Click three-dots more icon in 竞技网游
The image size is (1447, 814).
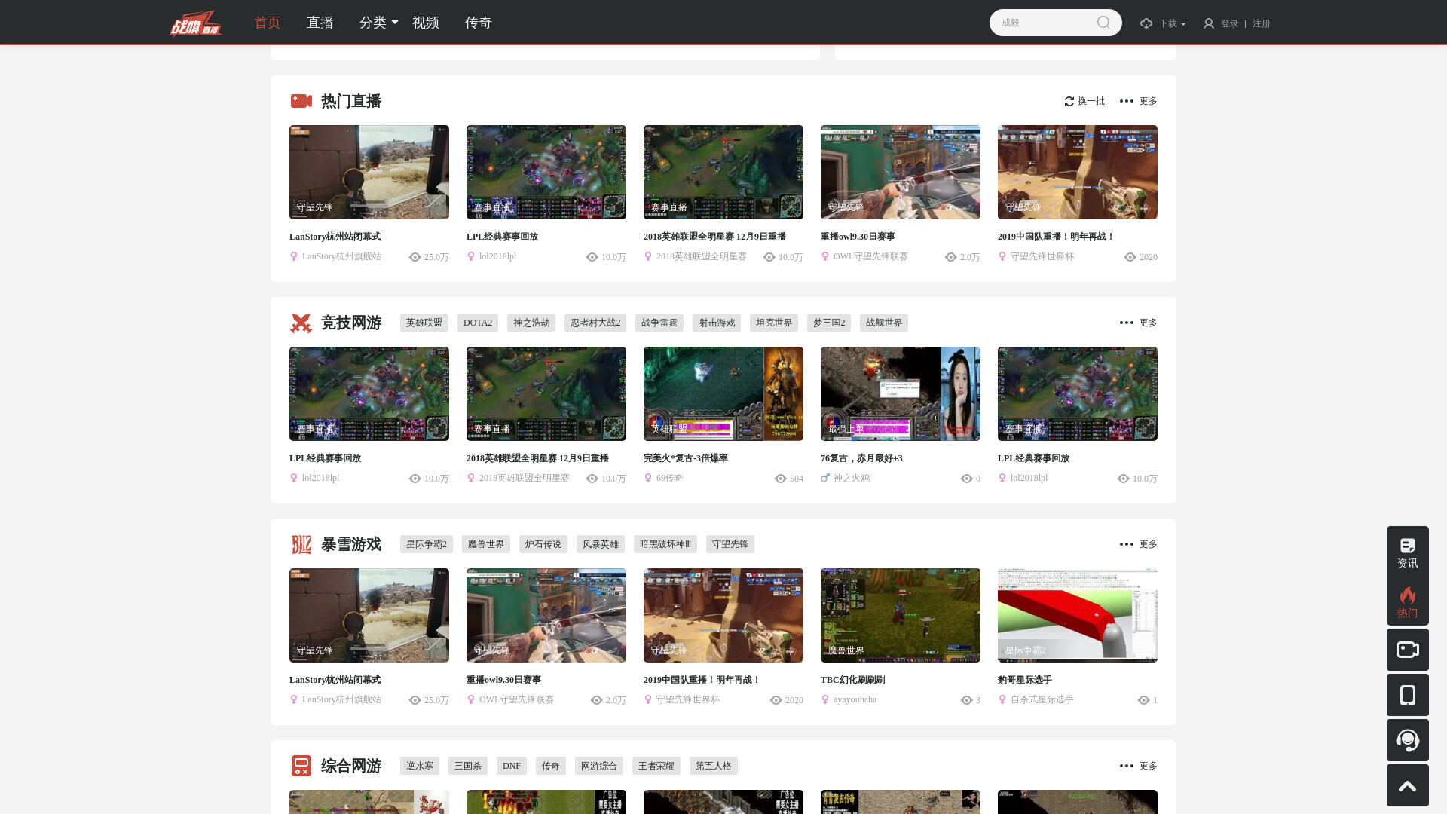(x=1127, y=323)
